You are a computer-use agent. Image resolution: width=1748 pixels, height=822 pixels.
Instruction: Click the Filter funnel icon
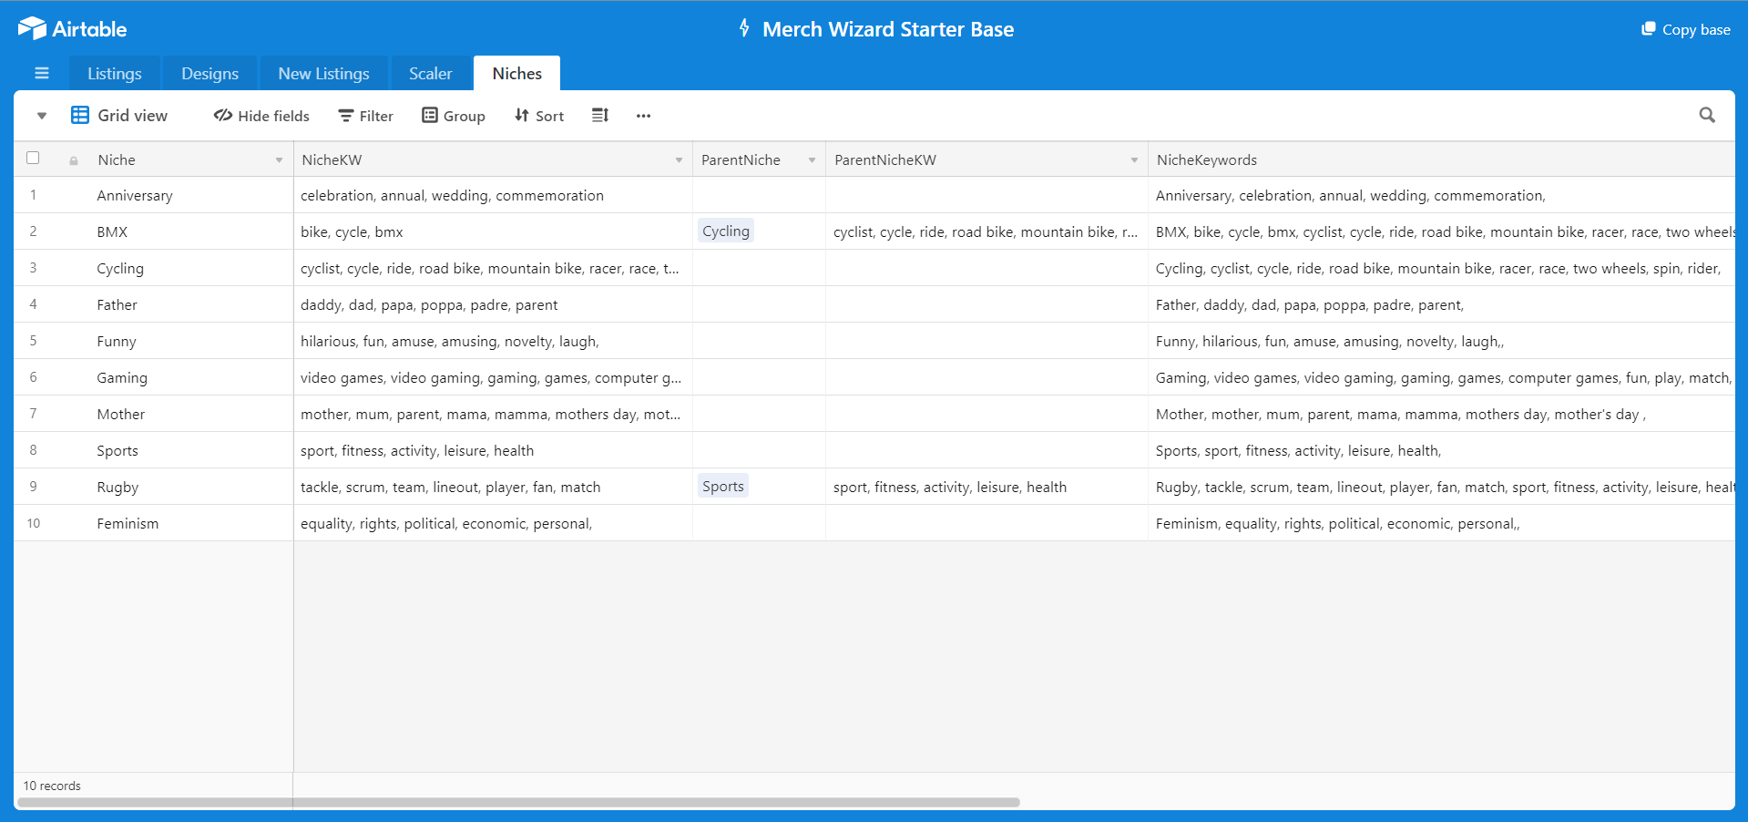click(x=345, y=116)
